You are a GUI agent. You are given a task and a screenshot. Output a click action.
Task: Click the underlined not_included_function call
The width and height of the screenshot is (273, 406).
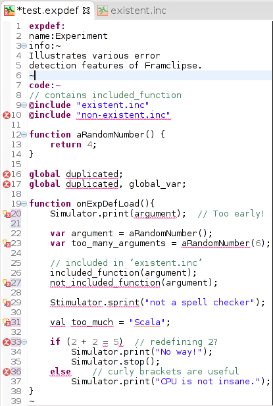coord(105,283)
